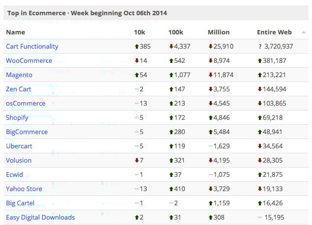312x225 pixels.
Task: Select the value 54 in Magento row
Action: [x=143, y=75]
